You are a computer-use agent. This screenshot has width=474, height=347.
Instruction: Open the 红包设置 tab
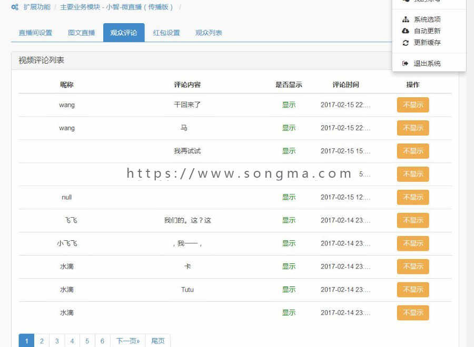click(x=166, y=33)
